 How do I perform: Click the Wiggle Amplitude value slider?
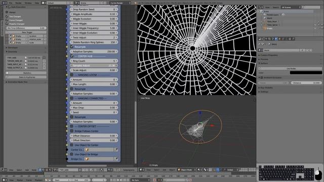point(94,14)
